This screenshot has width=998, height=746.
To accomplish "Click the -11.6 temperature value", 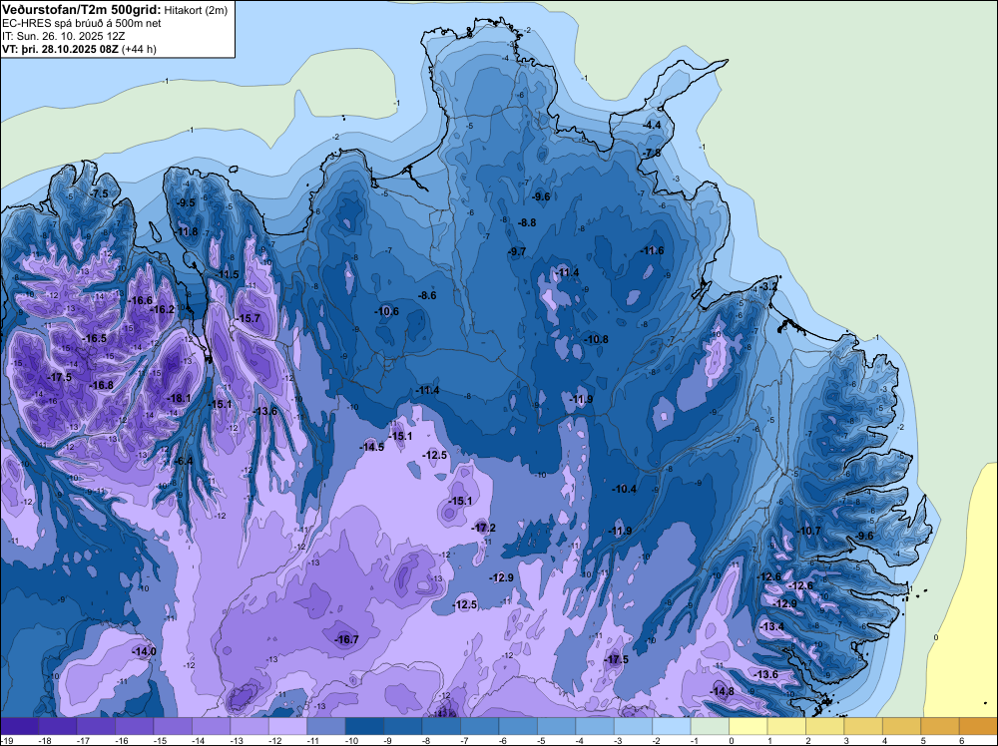I will [652, 251].
